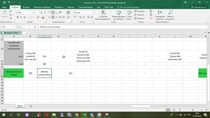Switch to the Формулы tab
The height and width of the screenshot is (118, 210).
pos(59,7)
